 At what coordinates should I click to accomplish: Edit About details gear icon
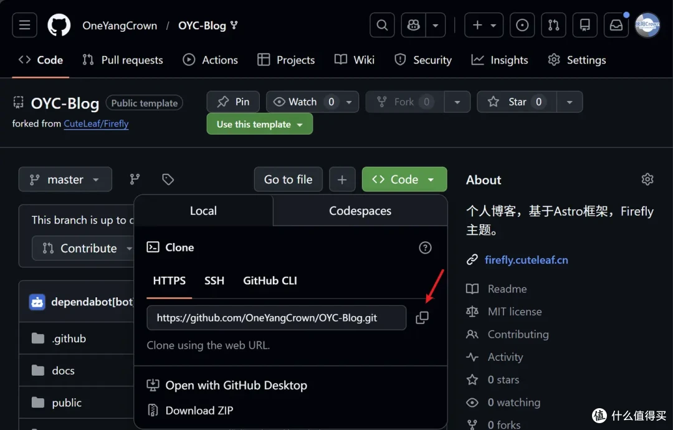click(647, 179)
